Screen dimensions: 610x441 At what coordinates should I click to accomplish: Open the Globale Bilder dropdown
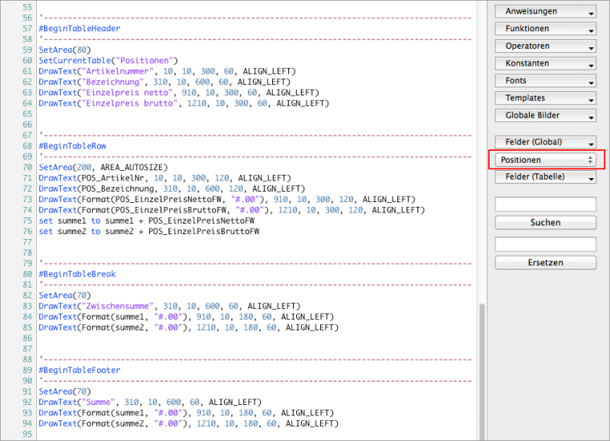coord(546,115)
